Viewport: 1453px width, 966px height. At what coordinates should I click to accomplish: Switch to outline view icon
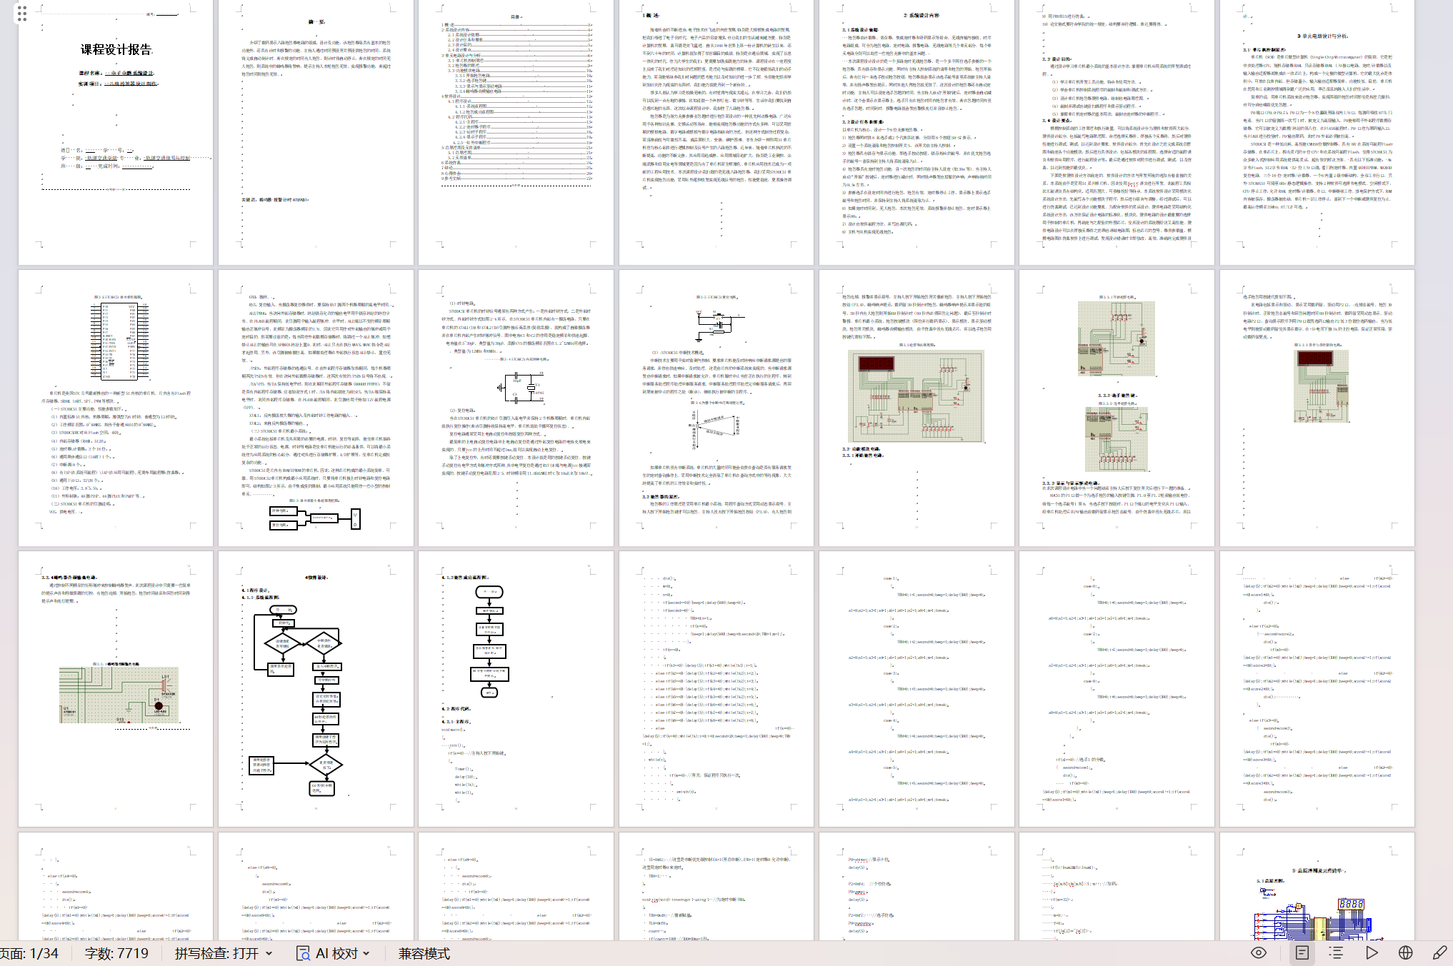tap(1336, 952)
